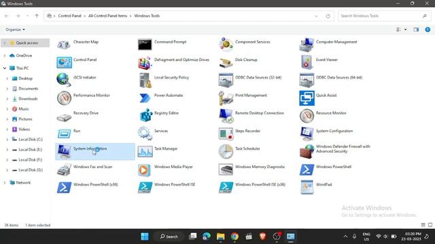Select the Task Manager icon
Viewport: 435px width, 244px height.
145,152
